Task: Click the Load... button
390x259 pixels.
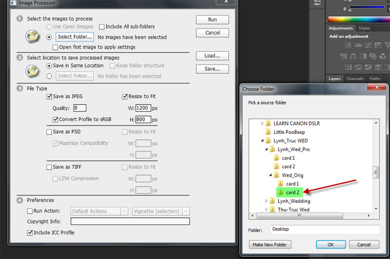Action: pos(212,56)
